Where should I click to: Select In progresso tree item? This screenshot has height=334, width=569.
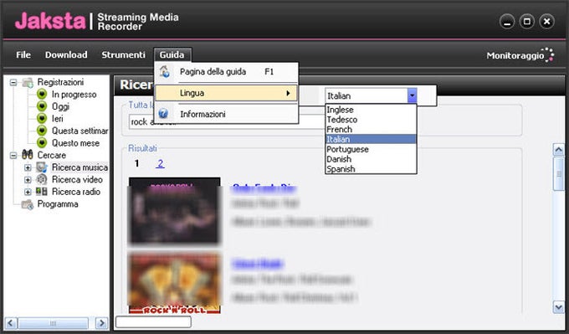pos(74,95)
